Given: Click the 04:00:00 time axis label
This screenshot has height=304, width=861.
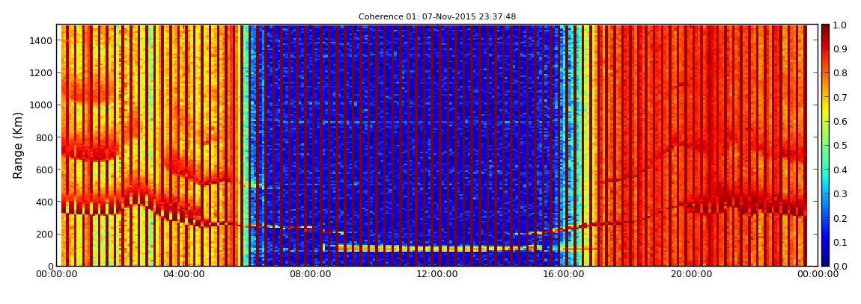Looking at the screenshot, I should [182, 274].
